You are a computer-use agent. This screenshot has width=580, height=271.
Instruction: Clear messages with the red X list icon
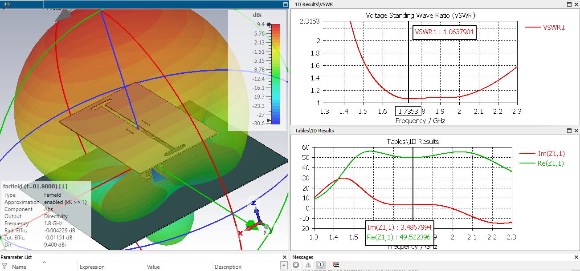(336, 265)
